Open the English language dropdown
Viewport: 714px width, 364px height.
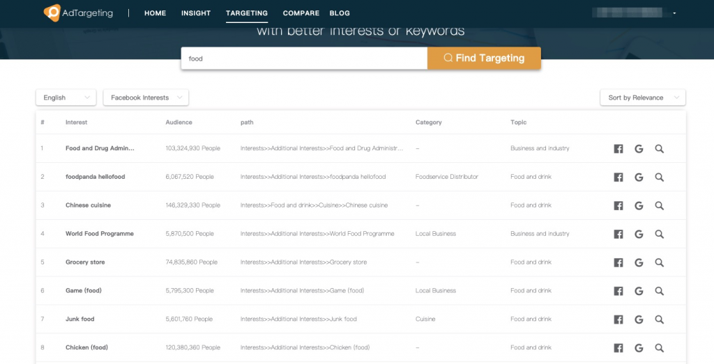(66, 97)
